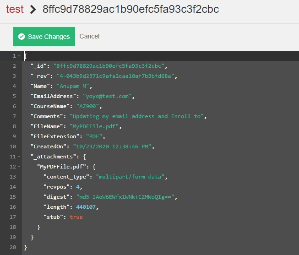Click the "EmailAddress" key
Screen dimensions: 299x255
pyautogui.click(x=53, y=96)
